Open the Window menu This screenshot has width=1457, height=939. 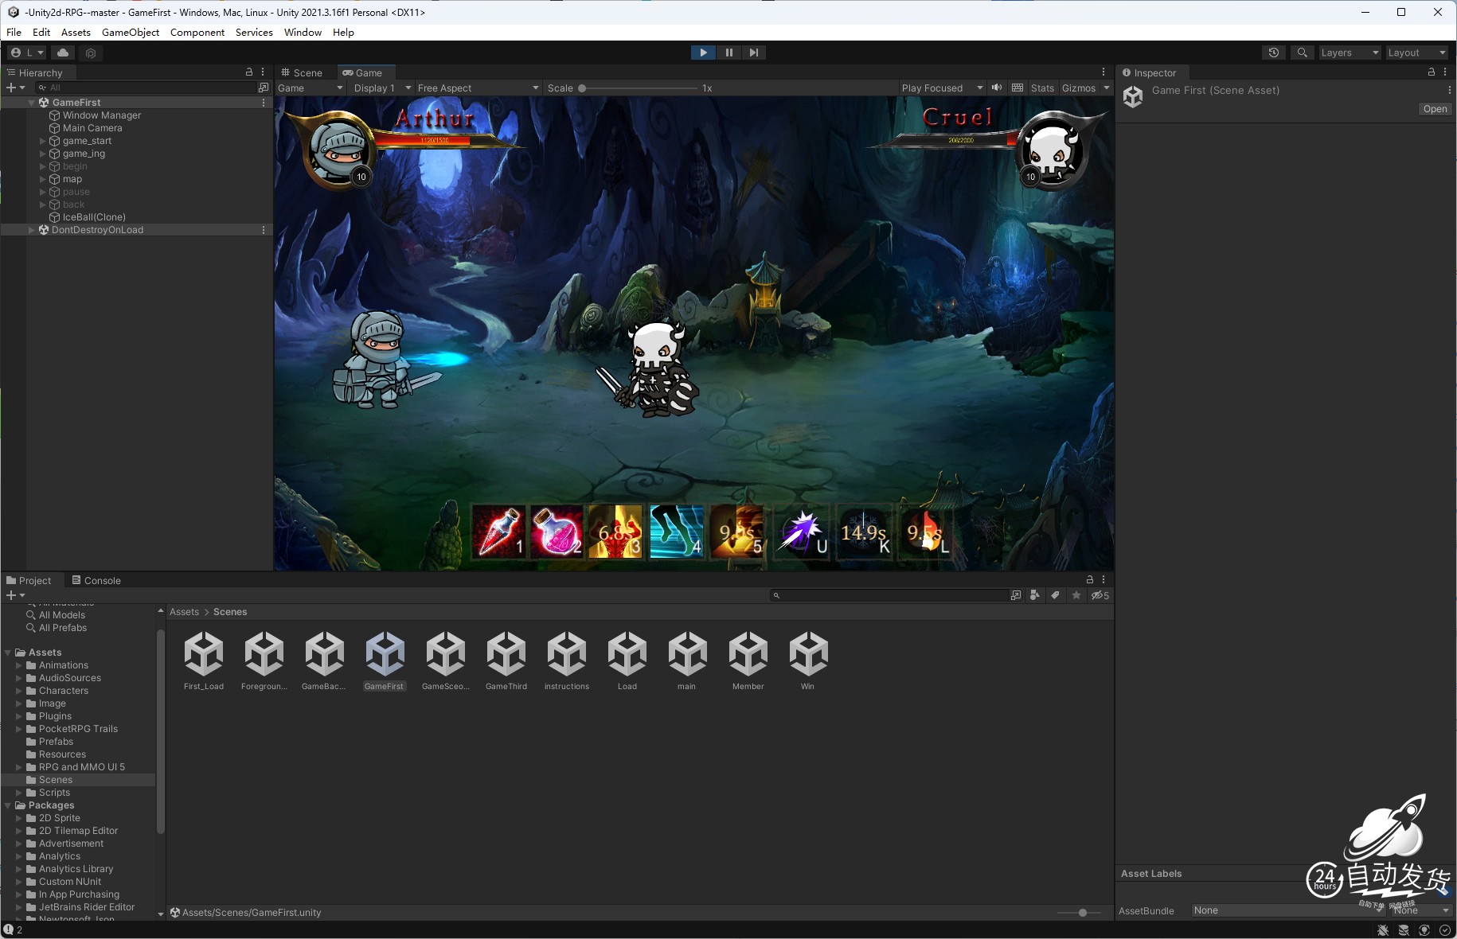coord(303,33)
